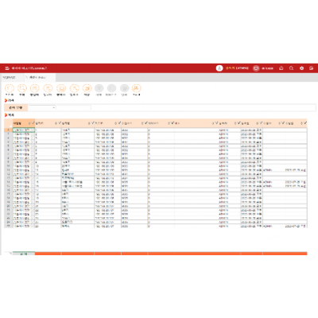Image resolution: width=318 pixels, height=318 pixels.
Task: Click the orange circular toolbar icon with magnifier
Action: (22, 88)
